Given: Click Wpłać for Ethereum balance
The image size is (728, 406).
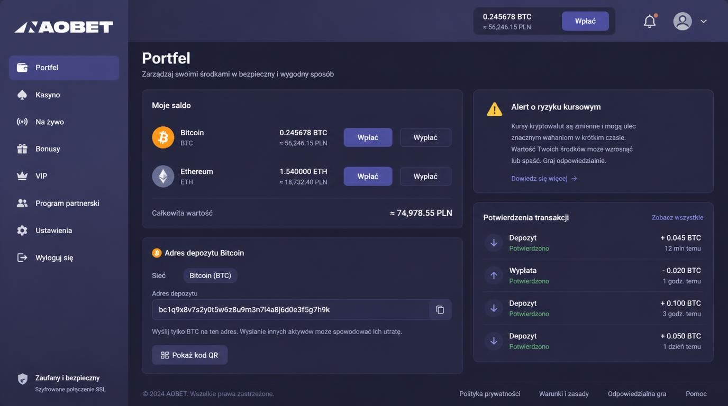Looking at the screenshot, I should pyautogui.click(x=368, y=177).
